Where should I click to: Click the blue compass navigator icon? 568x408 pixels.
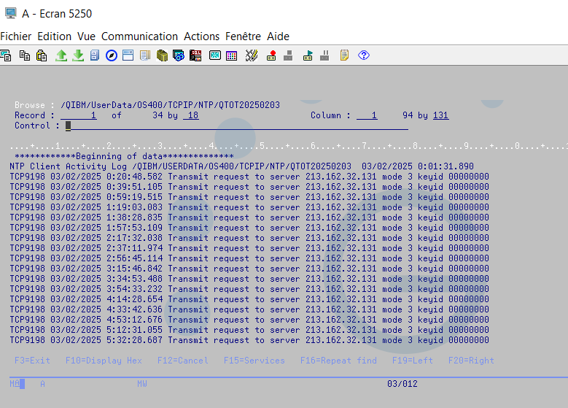112,55
